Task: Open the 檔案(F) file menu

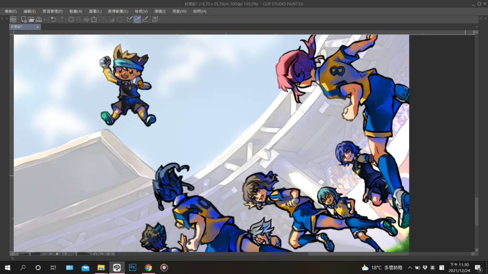Action: click(10, 11)
